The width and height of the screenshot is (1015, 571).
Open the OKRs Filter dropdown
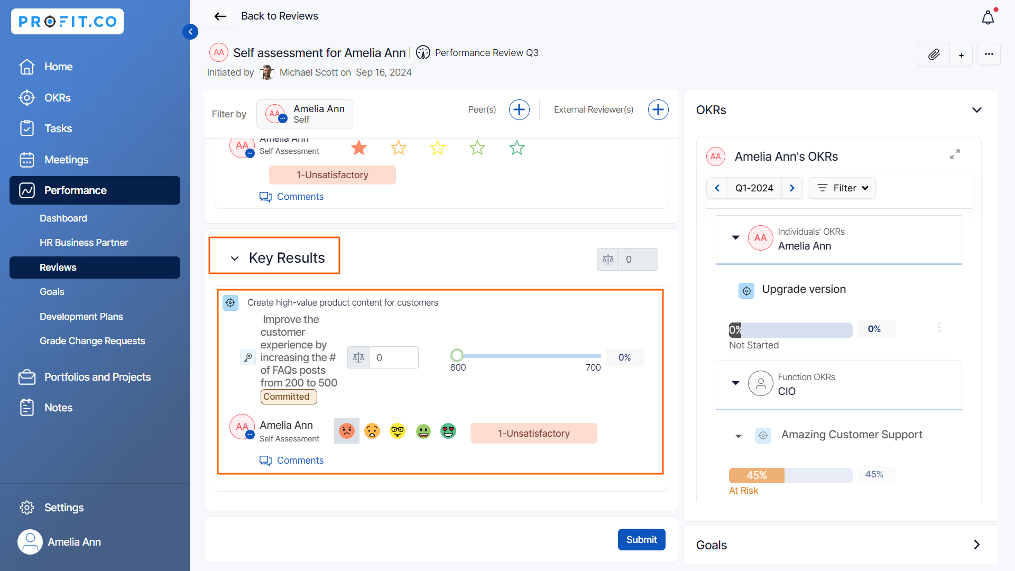click(x=842, y=188)
